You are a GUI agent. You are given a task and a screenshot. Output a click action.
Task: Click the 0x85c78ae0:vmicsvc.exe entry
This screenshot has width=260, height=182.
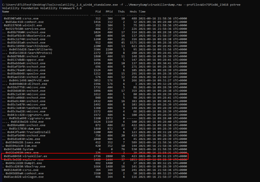[26, 70]
